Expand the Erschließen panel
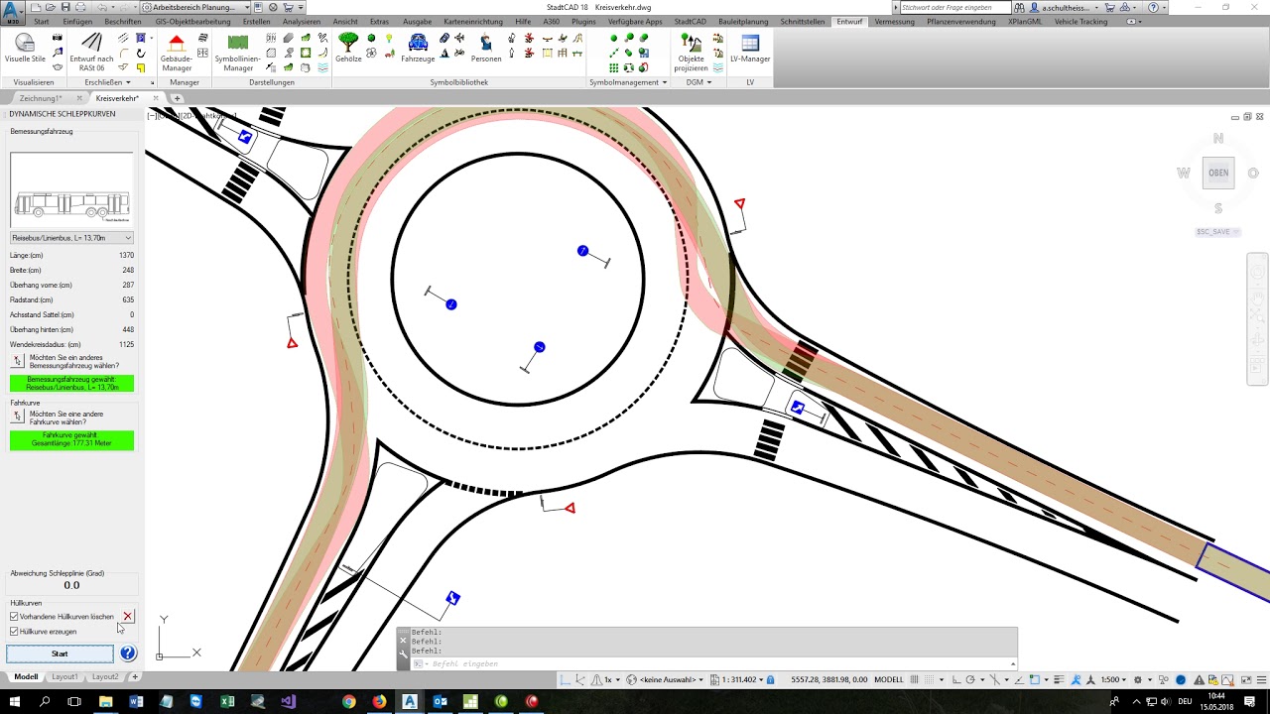The image size is (1270, 714). pos(108,82)
